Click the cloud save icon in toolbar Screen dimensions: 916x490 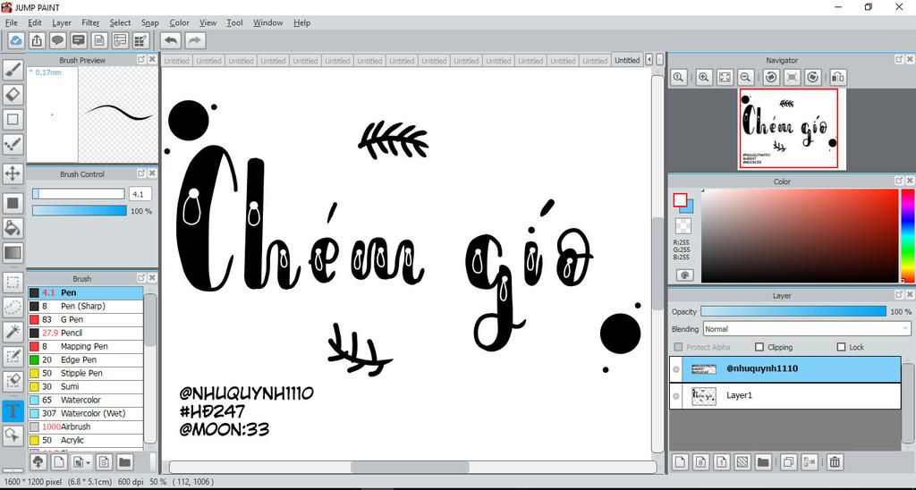[16, 40]
